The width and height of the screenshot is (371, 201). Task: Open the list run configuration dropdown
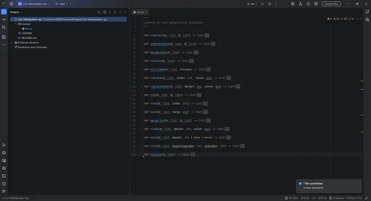coord(253,4)
